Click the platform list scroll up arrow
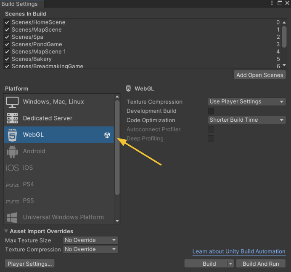 (x=117, y=96)
